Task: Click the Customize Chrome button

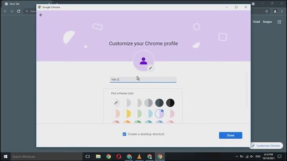Action: click(x=266, y=146)
